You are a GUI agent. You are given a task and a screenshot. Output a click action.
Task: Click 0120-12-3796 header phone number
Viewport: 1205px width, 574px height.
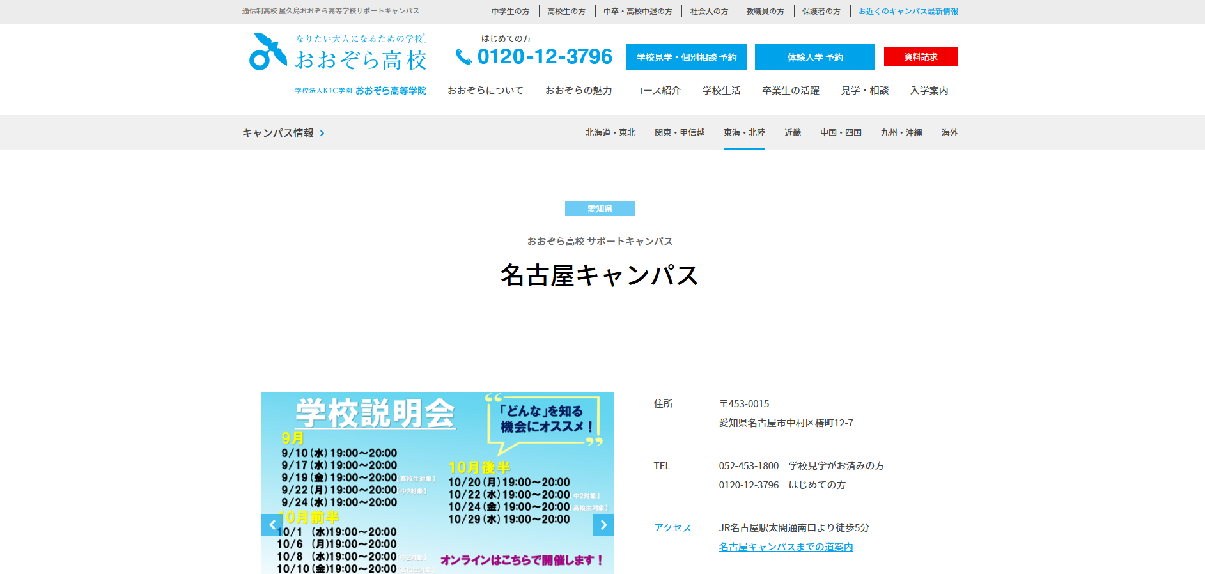pos(545,57)
